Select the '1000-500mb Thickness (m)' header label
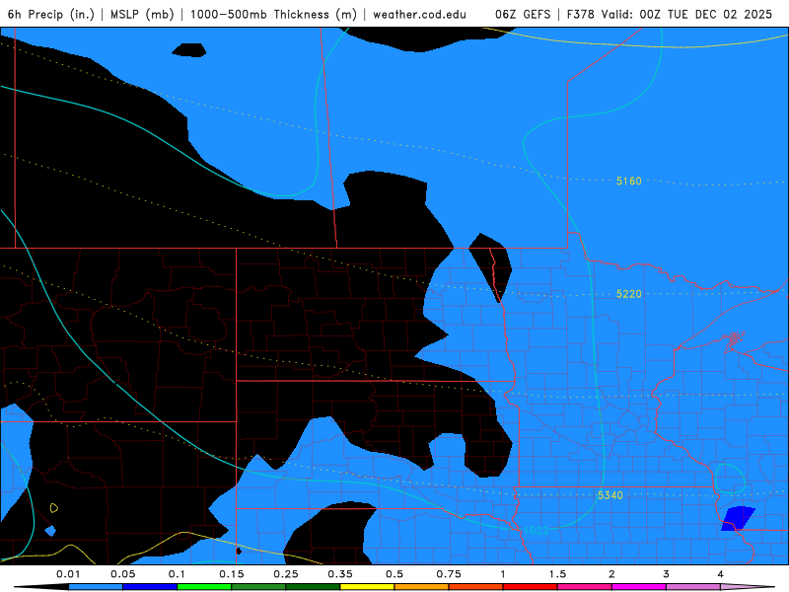The height and width of the screenshot is (592, 789). coord(273,14)
